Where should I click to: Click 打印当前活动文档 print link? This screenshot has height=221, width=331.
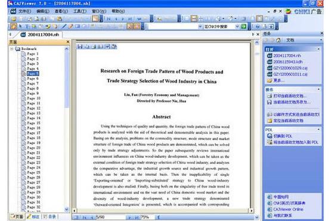pos(290,96)
